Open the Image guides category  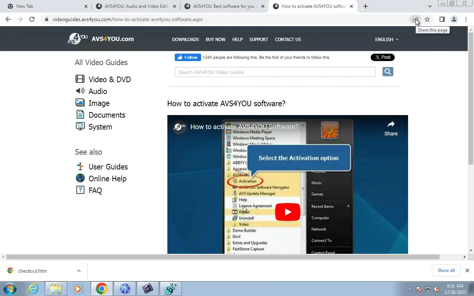pyautogui.click(x=99, y=103)
